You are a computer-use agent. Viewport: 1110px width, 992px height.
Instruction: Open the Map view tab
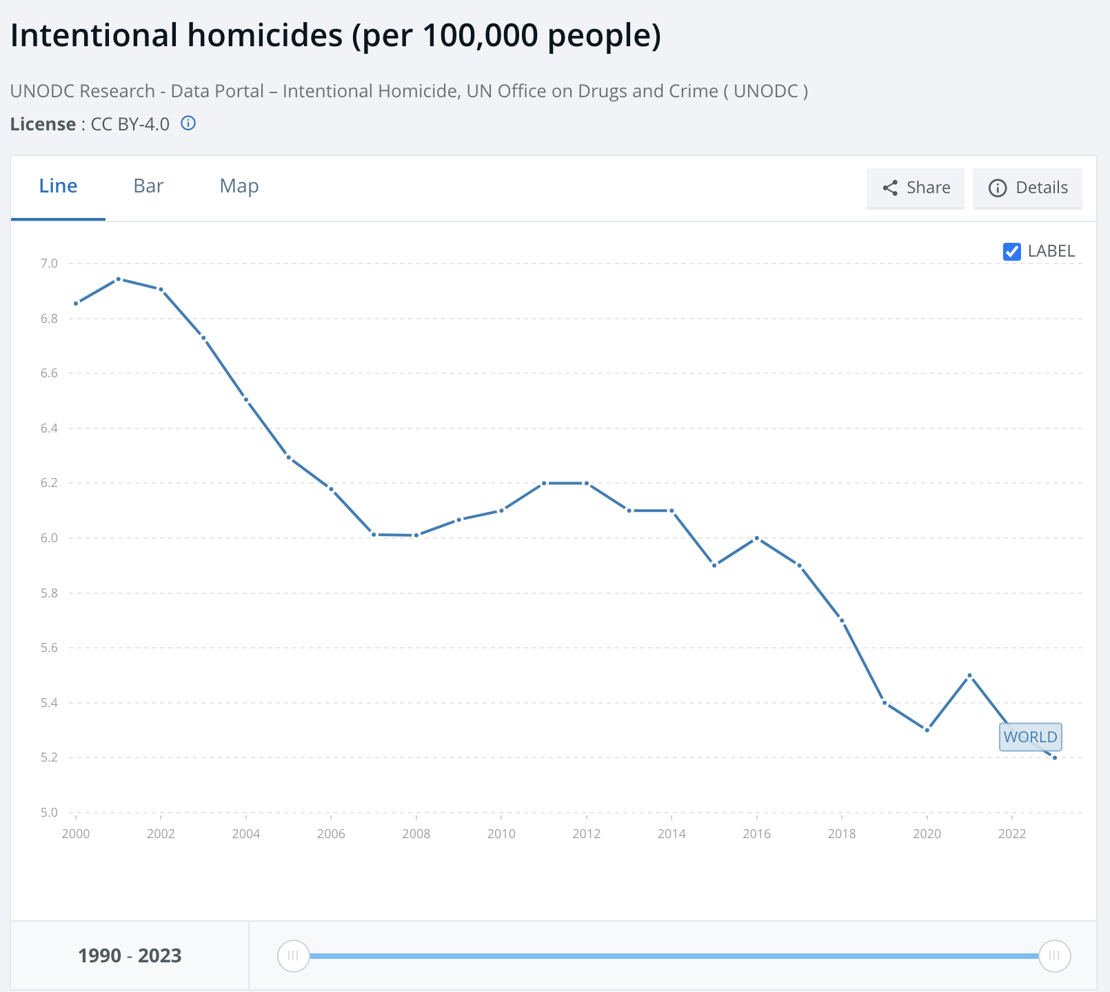coord(239,186)
